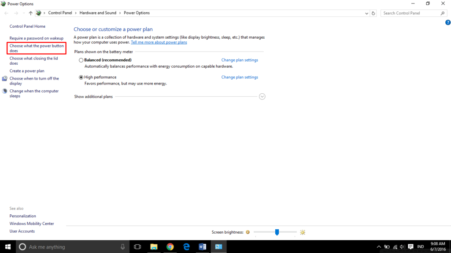Show hidden system tray icons
This screenshot has width=451, height=253.
point(379,247)
